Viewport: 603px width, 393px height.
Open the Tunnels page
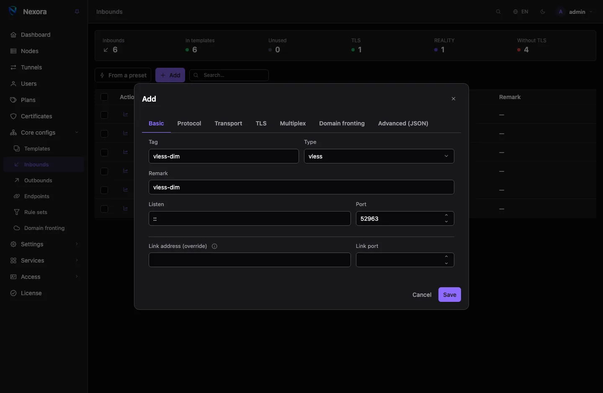tap(44, 67)
